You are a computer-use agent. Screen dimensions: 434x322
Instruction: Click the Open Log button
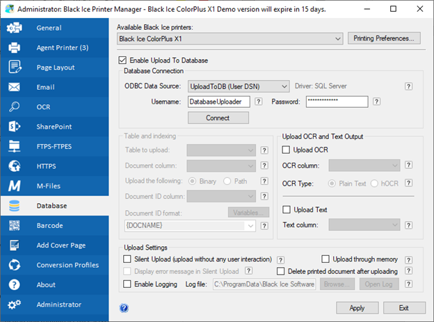click(379, 284)
